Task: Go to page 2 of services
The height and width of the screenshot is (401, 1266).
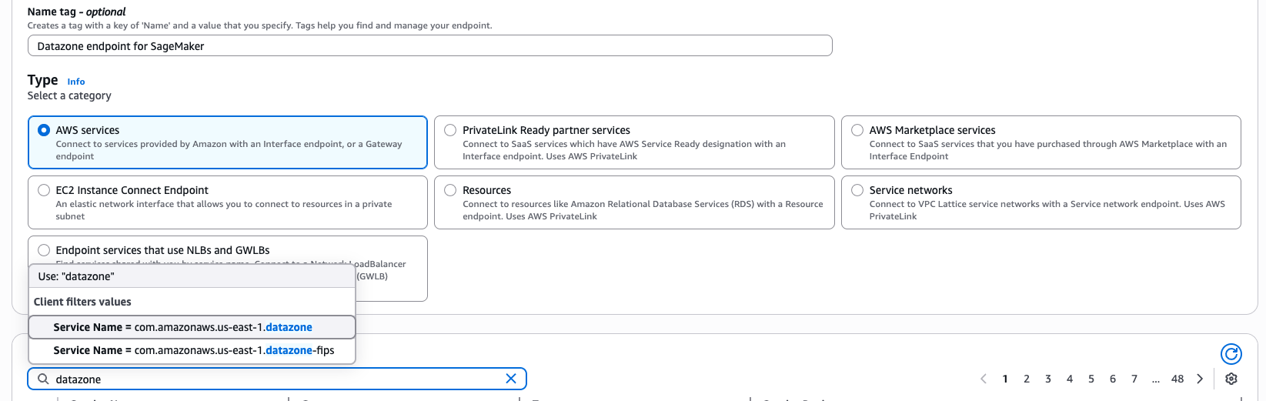Action: point(1027,379)
